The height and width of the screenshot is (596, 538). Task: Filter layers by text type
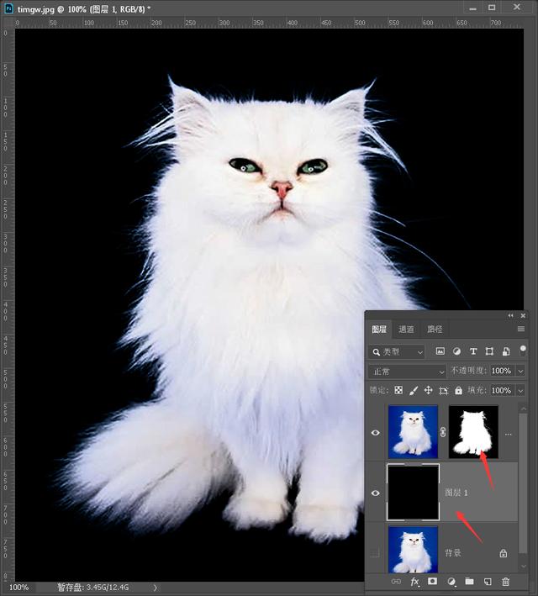[473, 351]
